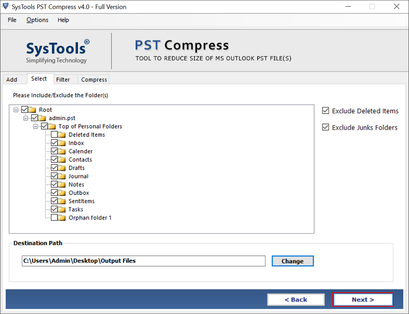Uncheck the Root checkbox
Viewport: 409px width, 314px height.
pos(25,110)
